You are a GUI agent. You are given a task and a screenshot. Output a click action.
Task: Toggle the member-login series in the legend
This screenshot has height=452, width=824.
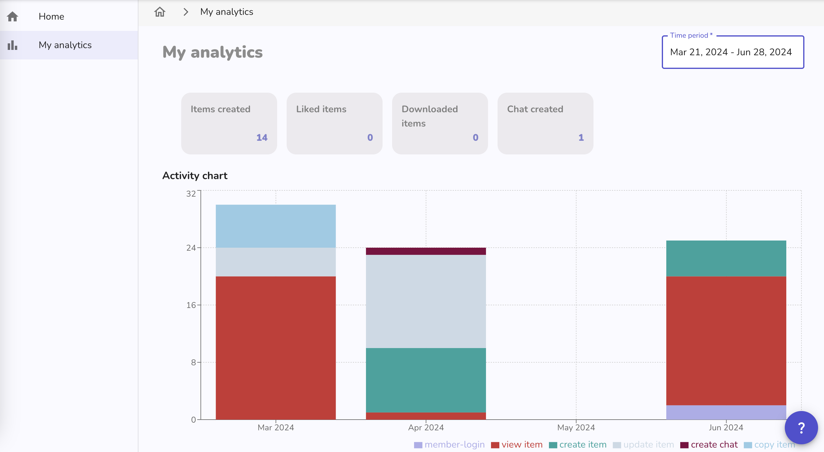pyautogui.click(x=449, y=444)
